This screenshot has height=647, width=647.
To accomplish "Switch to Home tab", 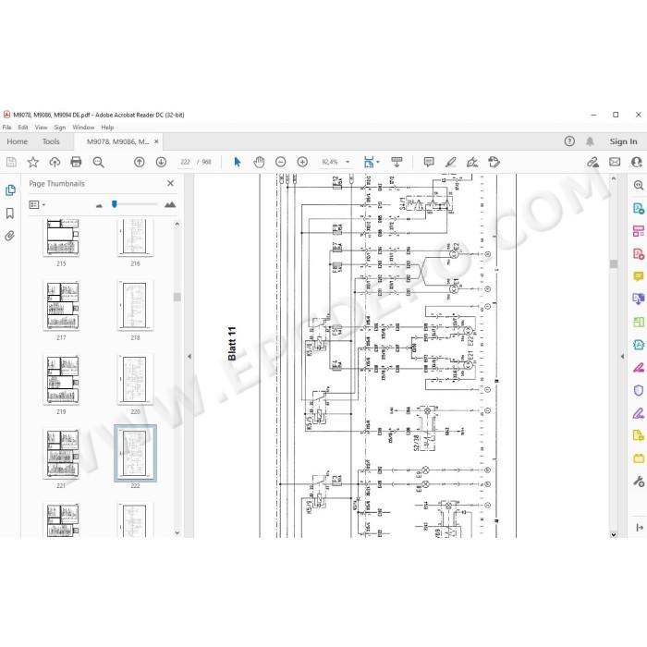I will 18,141.
